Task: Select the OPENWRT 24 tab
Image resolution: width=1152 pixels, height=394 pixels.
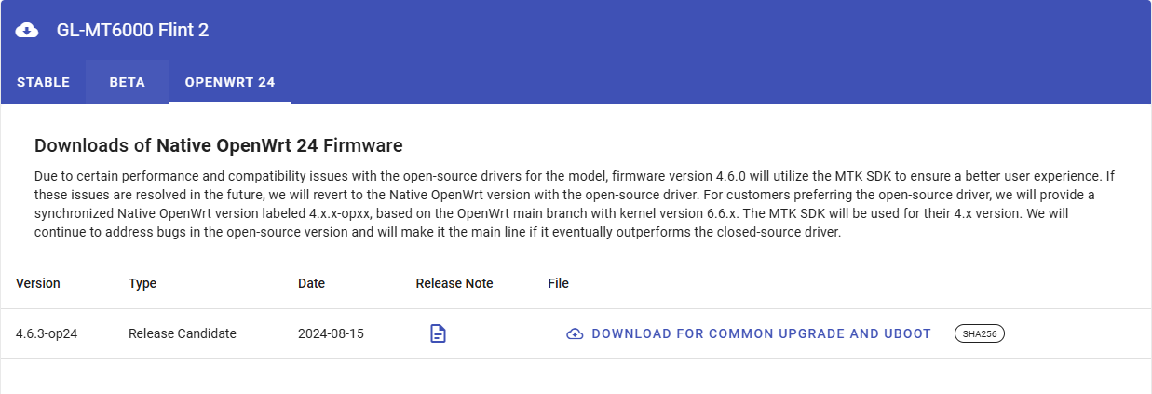Action: 230,82
